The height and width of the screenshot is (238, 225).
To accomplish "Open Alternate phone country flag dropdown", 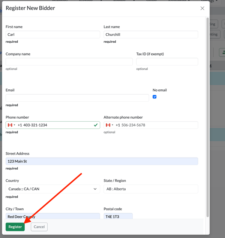I will [109, 125].
